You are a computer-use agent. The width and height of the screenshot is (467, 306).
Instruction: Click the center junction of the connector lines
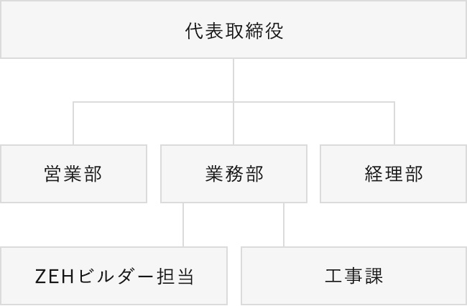[x=233, y=102]
